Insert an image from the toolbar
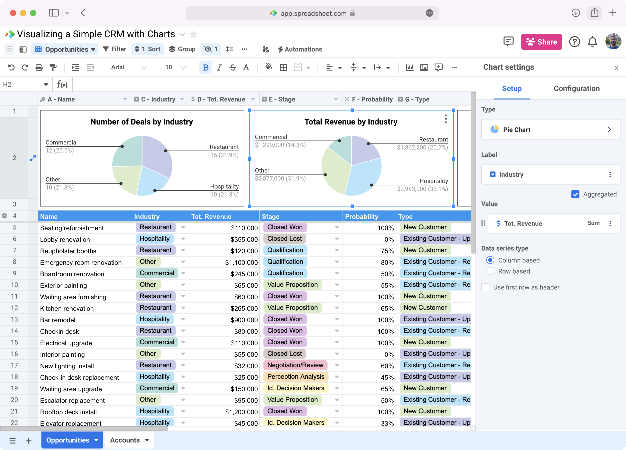The width and height of the screenshot is (626, 450). click(424, 67)
